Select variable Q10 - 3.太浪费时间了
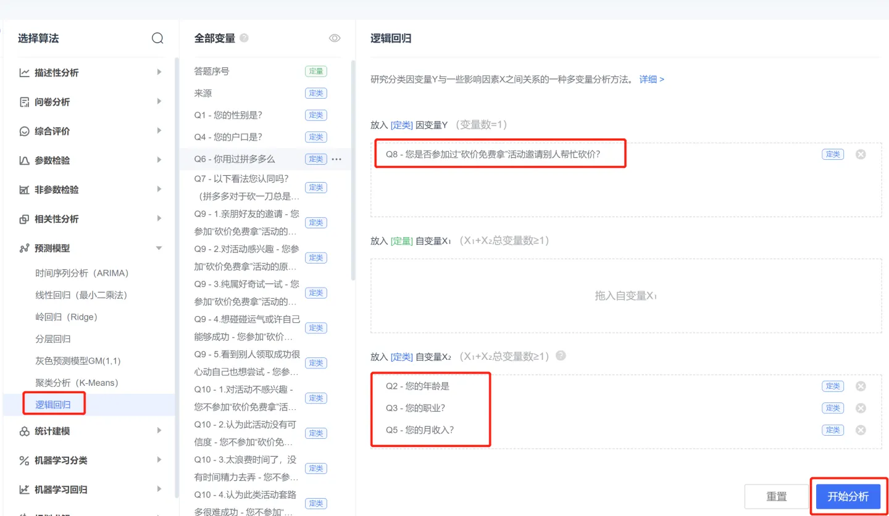Viewport: 889px width, 516px height. click(247, 468)
